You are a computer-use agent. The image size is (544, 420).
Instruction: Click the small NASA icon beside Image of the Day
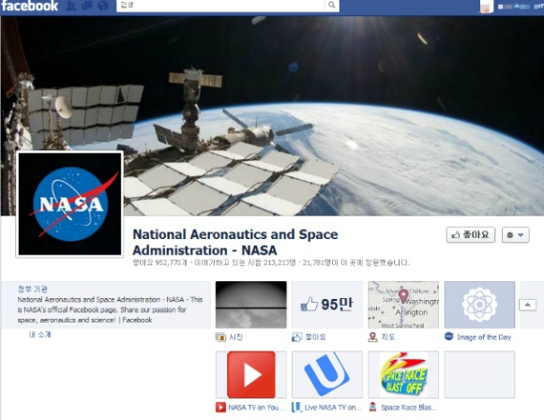coord(449,337)
